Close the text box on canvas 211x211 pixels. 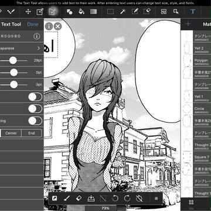pos(57,26)
